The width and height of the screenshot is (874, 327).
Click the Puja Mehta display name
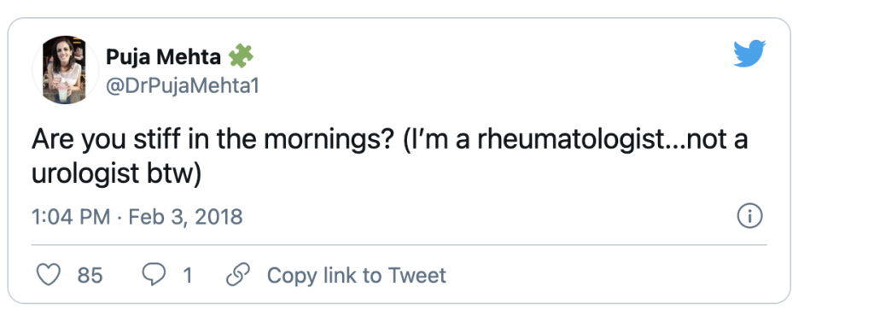pos(163,56)
